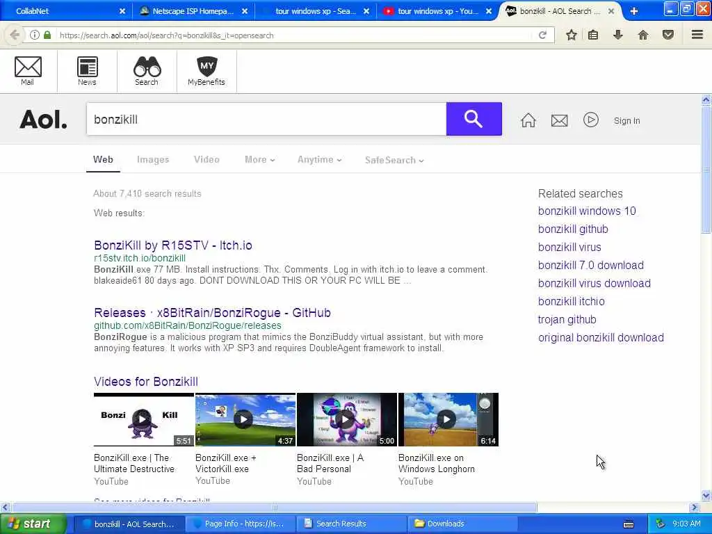The image size is (712, 534).
Task: Click the horizontal scrollbar left arrow
Action: (x=5, y=507)
